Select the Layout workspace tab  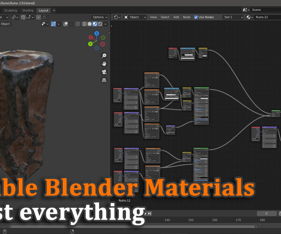[44, 10]
